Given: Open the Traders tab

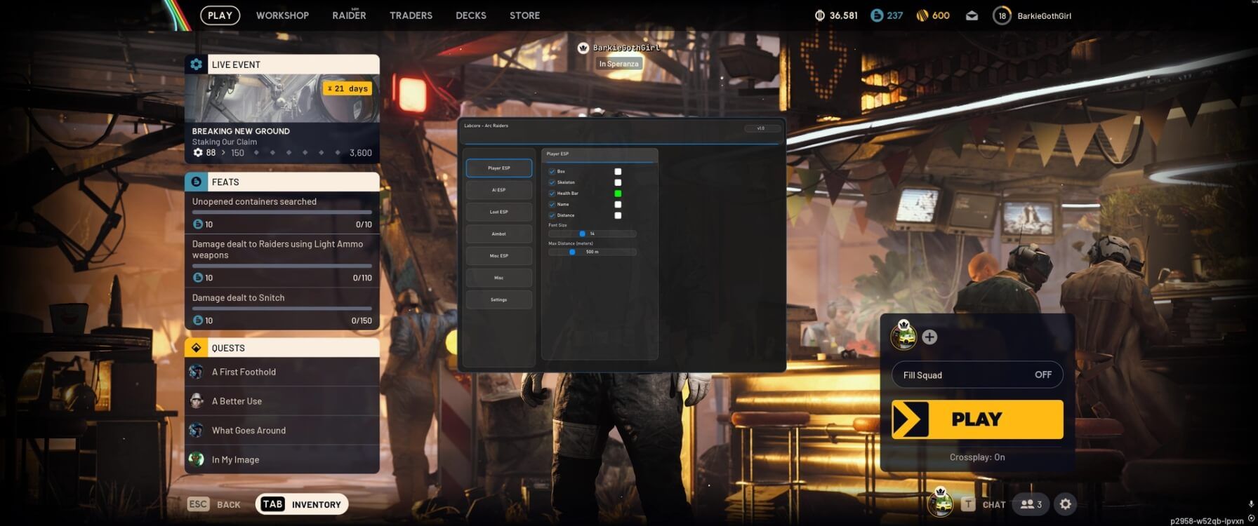Looking at the screenshot, I should 411,15.
